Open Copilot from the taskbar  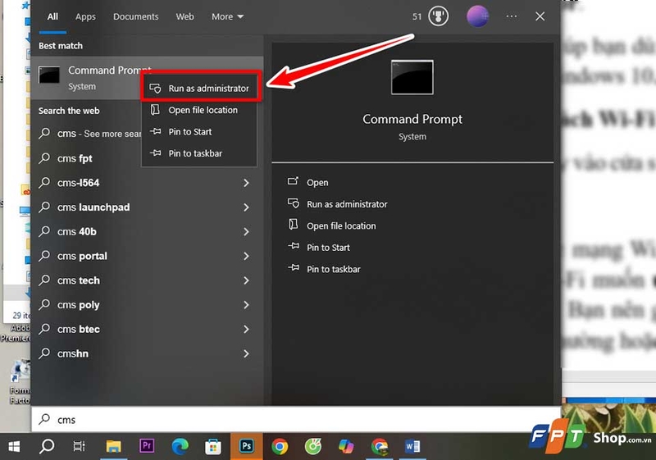pyautogui.click(x=346, y=447)
